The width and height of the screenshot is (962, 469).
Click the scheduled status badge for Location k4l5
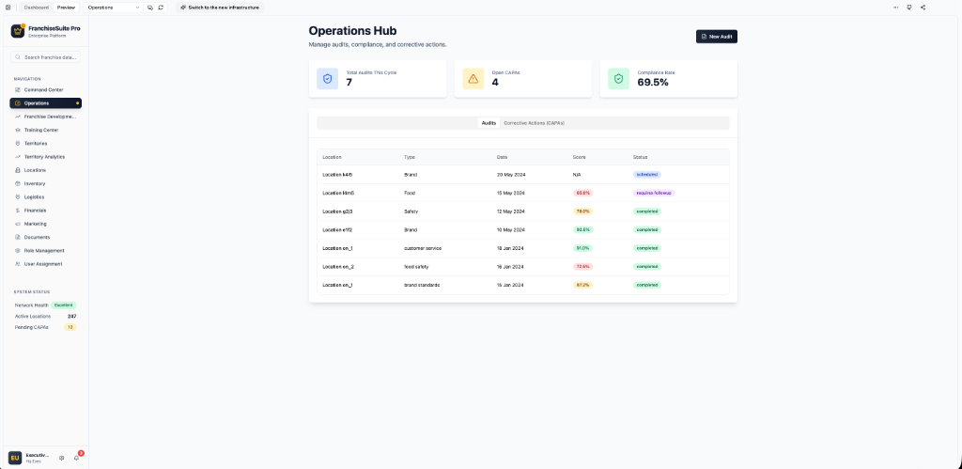click(x=647, y=174)
